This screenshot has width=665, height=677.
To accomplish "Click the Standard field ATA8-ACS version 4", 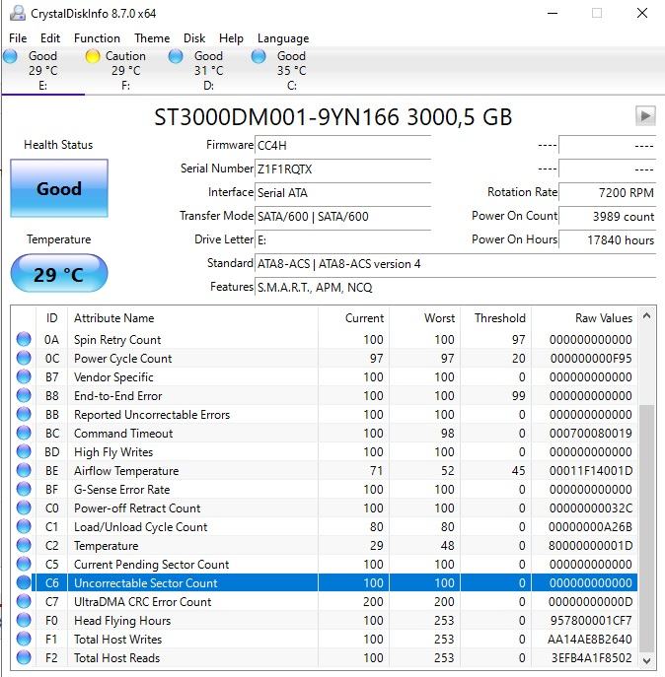I will point(456,263).
